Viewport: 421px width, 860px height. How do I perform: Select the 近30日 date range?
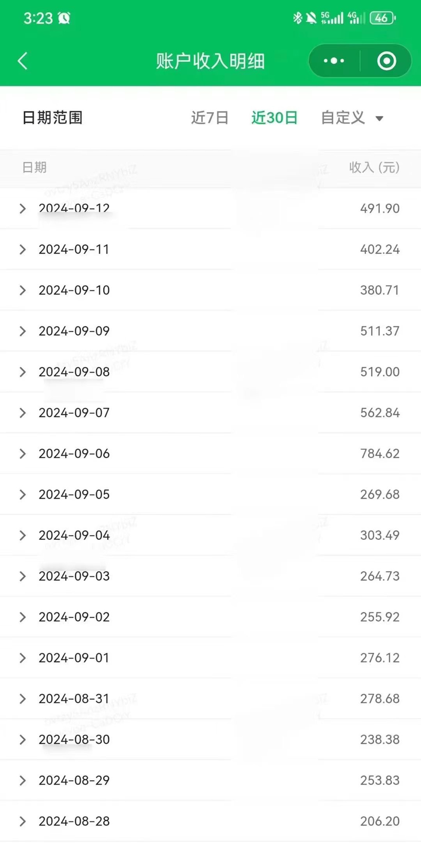coord(274,118)
